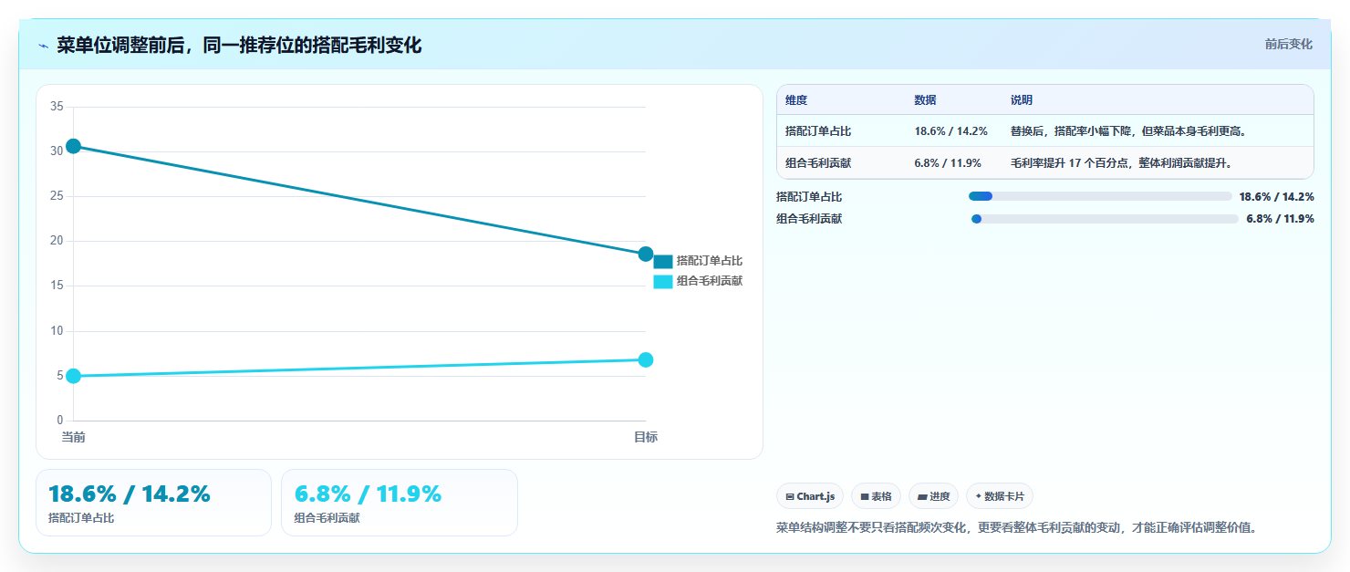Click the 前后变化 label in header
Viewport: 1350px width, 572px height.
point(1288,44)
